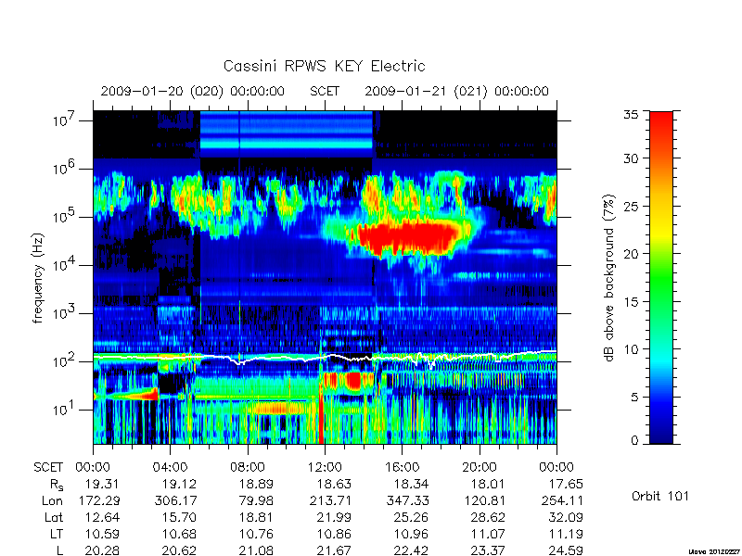742x556 pixels.
Task: Click the Lon value '306.17'
Action: [x=175, y=500]
